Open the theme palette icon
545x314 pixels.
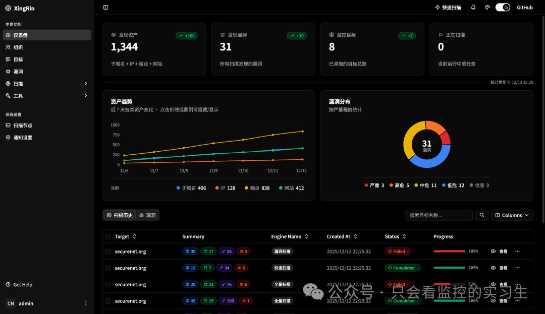tap(487, 7)
